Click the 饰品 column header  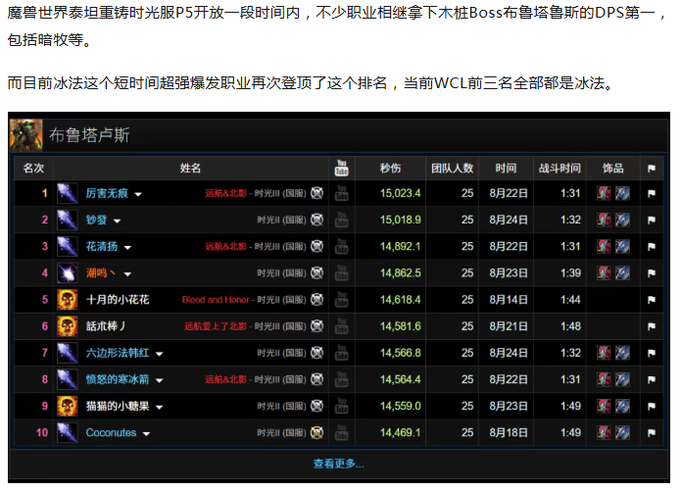tap(612, 168)
